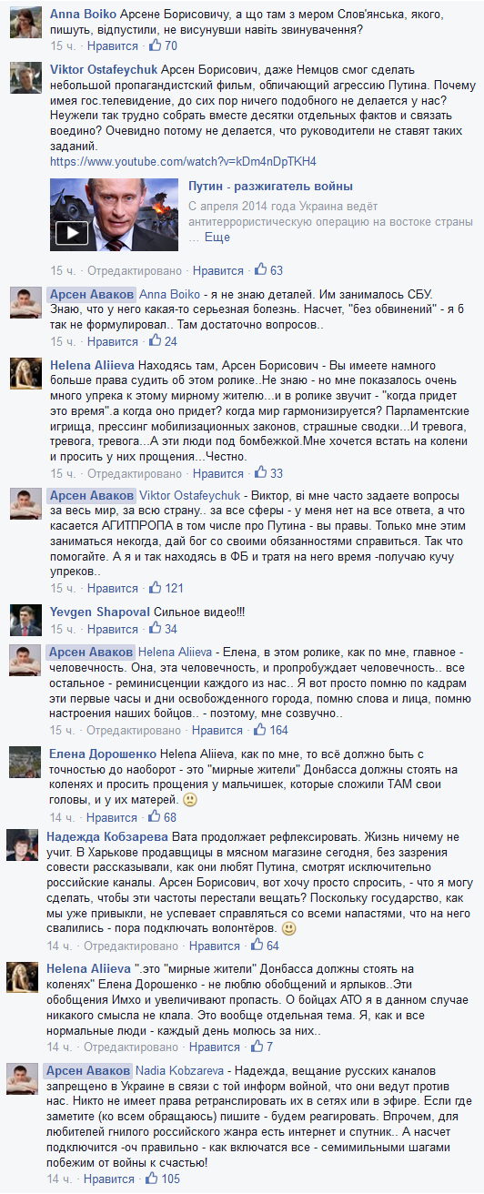Expand video description with Еще link
Viewport: 484px width, 1194px height.
point(218,237)
